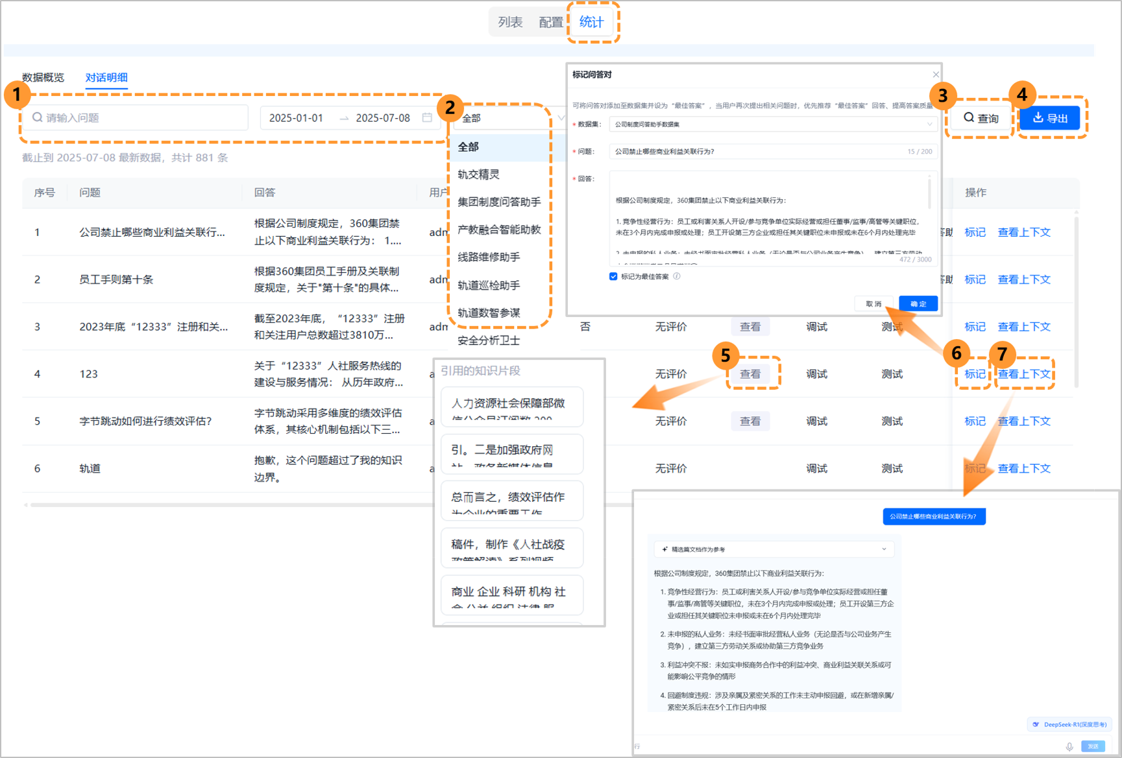The width and height of the screenshot is (1122, 758).
Task: Toggle the DeepSeek-R1 深度思考 mode chip
Action: coord(1069,724)
